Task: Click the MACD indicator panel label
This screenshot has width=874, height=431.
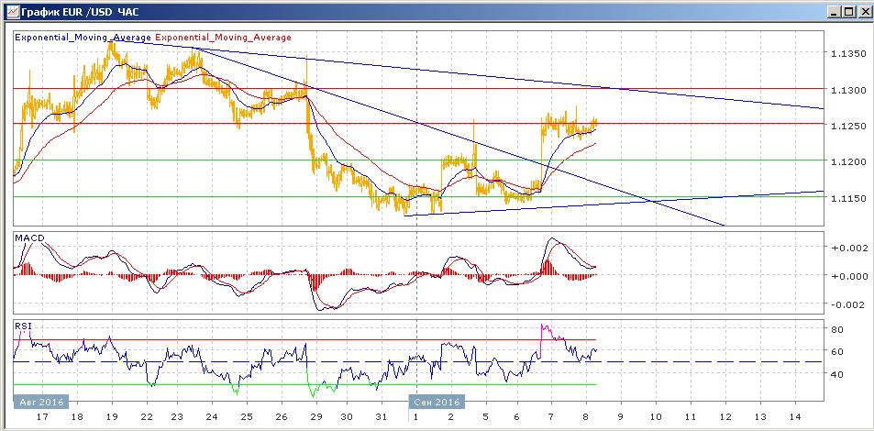Action: coord(29,238)
